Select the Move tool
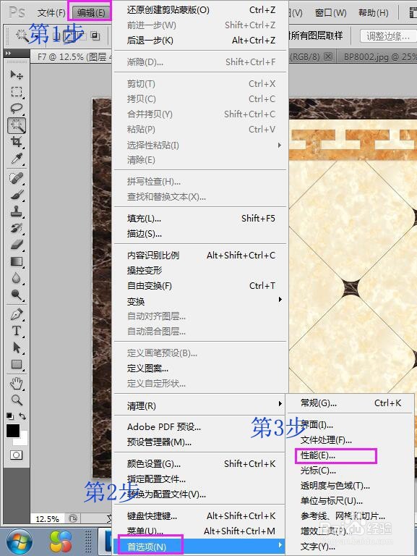This screenshot has height=556, width=417. [17, 75]
